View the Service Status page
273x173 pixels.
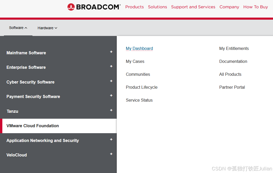(139, 100)
